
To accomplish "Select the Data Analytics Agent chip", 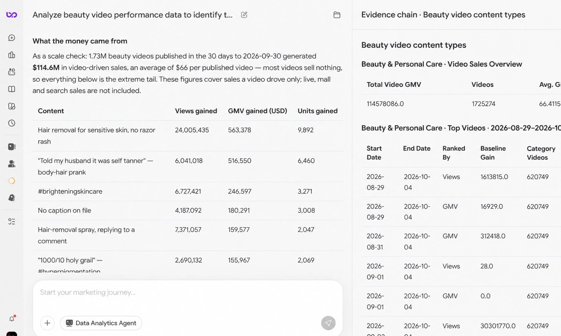I will (x=101, y=323).
